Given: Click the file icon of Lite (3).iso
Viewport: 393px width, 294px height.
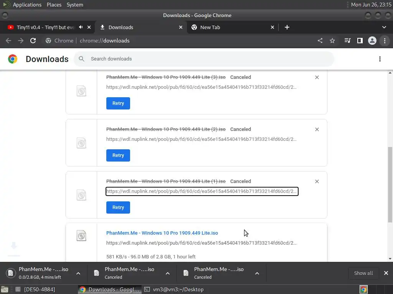Looking at the screenshot, I should tap(81, 91).
